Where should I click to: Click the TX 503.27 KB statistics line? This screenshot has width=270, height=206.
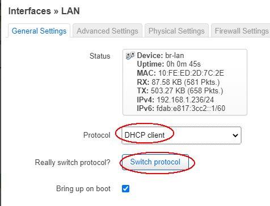[x=180, y=91]
